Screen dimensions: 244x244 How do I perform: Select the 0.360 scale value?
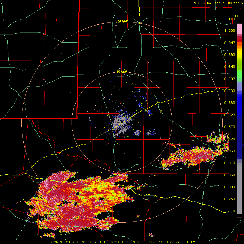tap(230, 175)
